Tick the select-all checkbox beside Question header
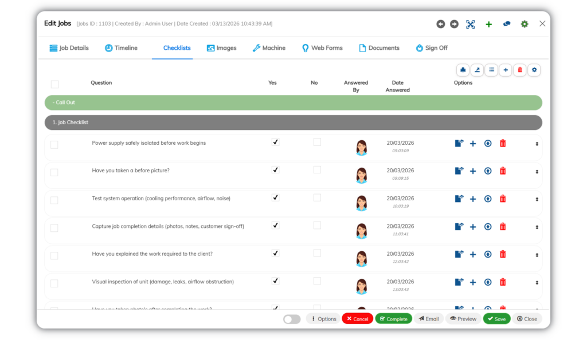 pos(54,85)
